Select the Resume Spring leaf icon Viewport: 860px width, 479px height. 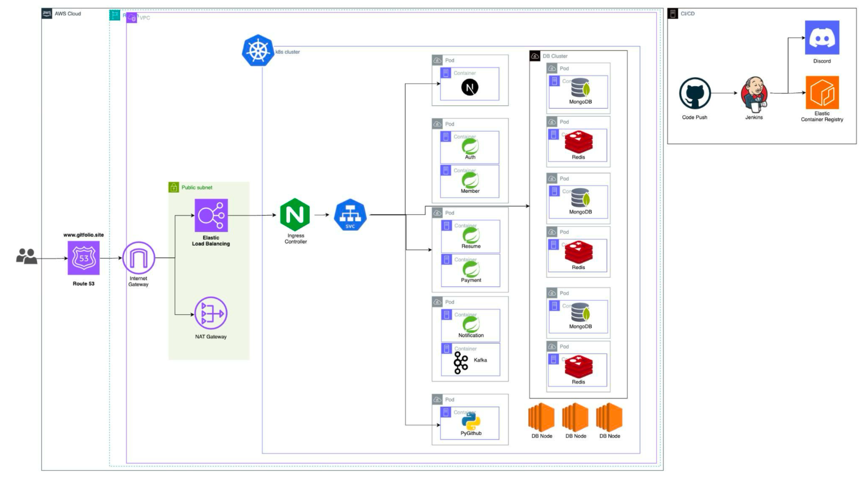coord(471,235)
